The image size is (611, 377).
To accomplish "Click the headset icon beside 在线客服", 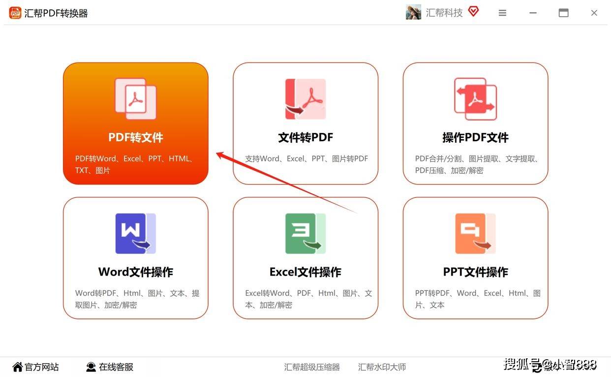I will (x=91, y=367).
